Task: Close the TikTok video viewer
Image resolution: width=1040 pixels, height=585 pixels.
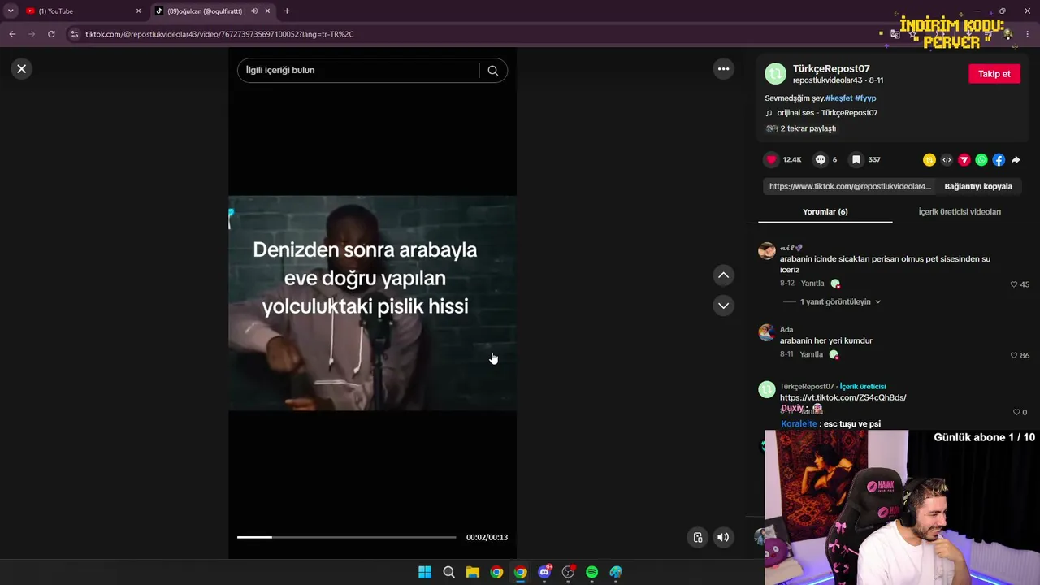Action: pos(22,69)
